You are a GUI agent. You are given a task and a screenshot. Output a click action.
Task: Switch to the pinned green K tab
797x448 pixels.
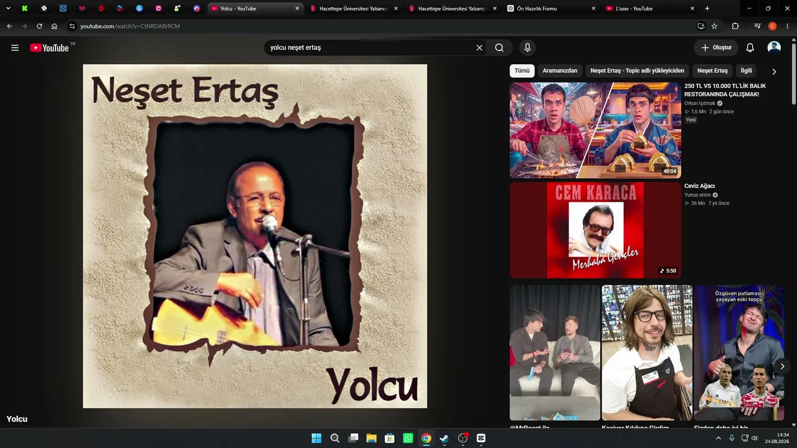24,9
